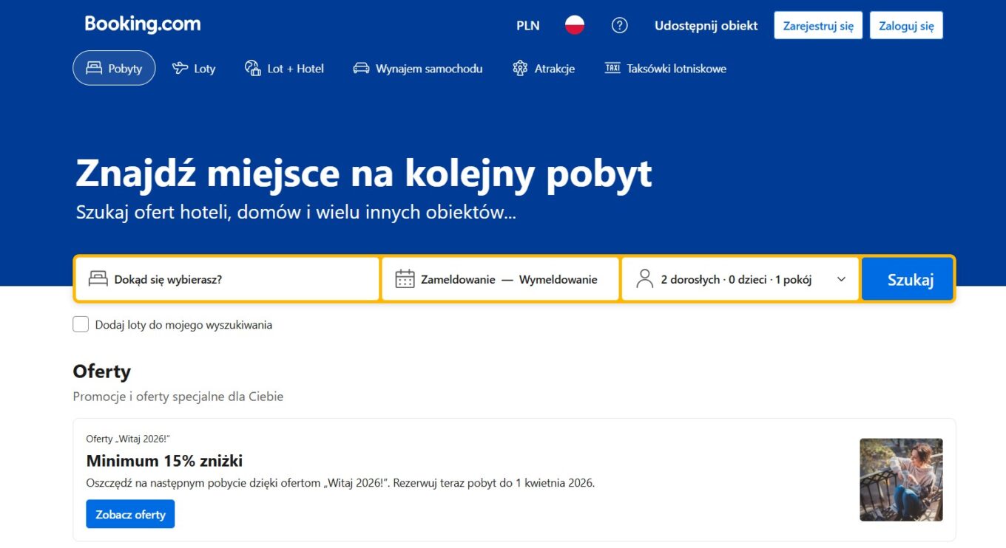
Task: Click the Zobacz oferty button
Action: (129, 514)
